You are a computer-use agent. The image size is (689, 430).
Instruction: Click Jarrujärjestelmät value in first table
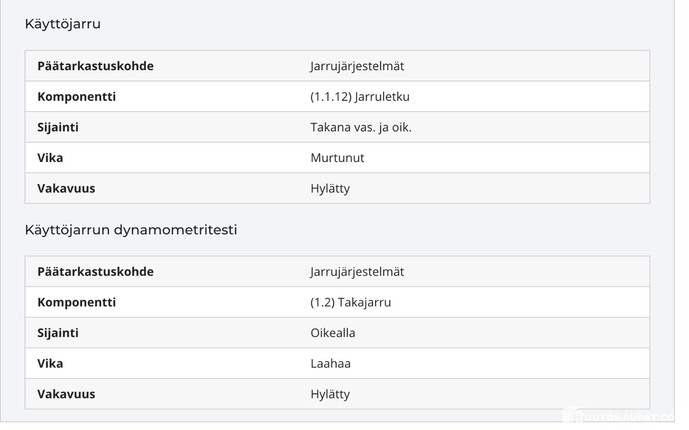coord(357,66)
